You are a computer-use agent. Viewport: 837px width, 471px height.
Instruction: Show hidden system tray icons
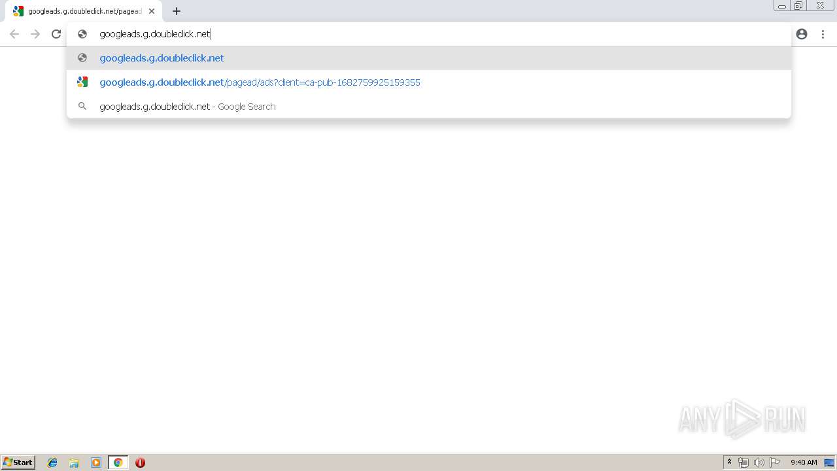[729, 462]
